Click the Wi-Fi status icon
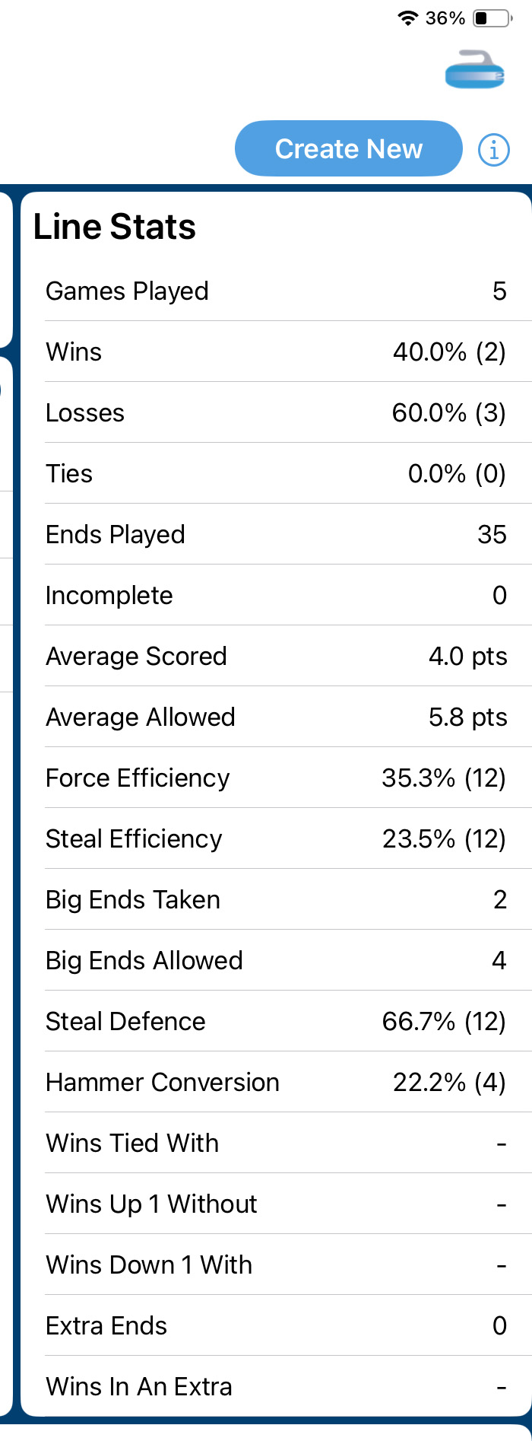The height and width of the screenshot is (1441, 532). 408,18
